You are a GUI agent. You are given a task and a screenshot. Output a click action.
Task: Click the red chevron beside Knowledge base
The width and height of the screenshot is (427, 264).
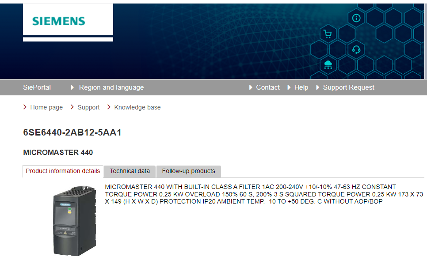[x=109, y=107]
